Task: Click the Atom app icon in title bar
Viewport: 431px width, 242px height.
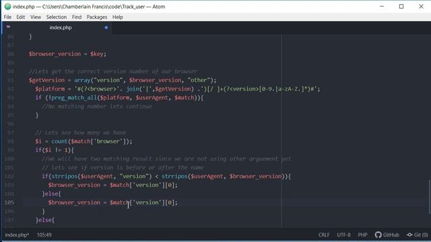Action: [7, 6]
